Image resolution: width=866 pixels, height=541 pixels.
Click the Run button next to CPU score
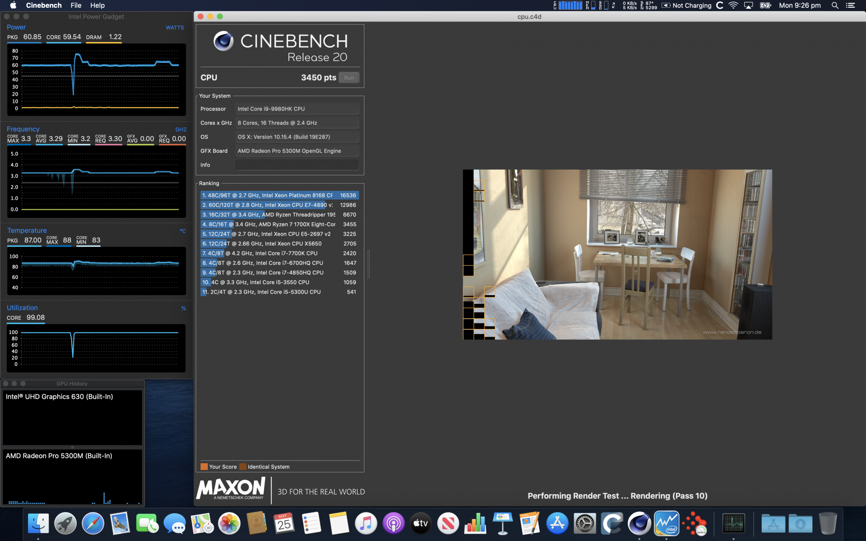[x=349, y=77]
